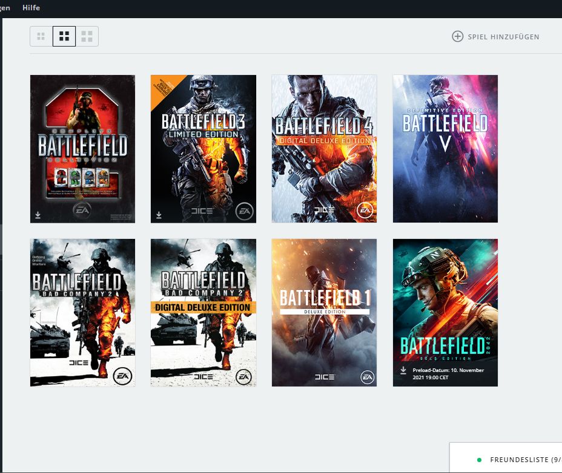Click the green online status dot
562x473 pixels.
pyautogui.click(x=479, y=460)
